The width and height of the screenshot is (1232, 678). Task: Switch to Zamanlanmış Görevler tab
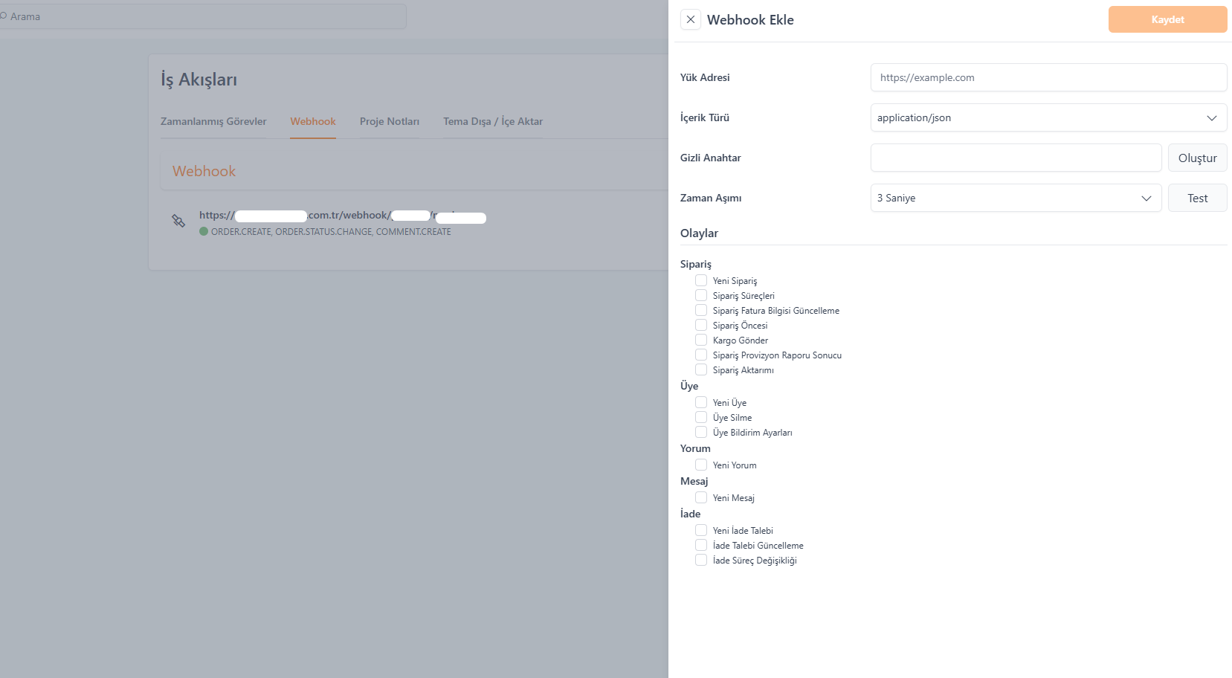213,121
